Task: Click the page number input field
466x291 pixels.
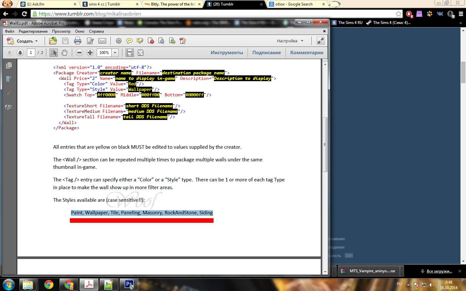Action: tap(31, 53)
